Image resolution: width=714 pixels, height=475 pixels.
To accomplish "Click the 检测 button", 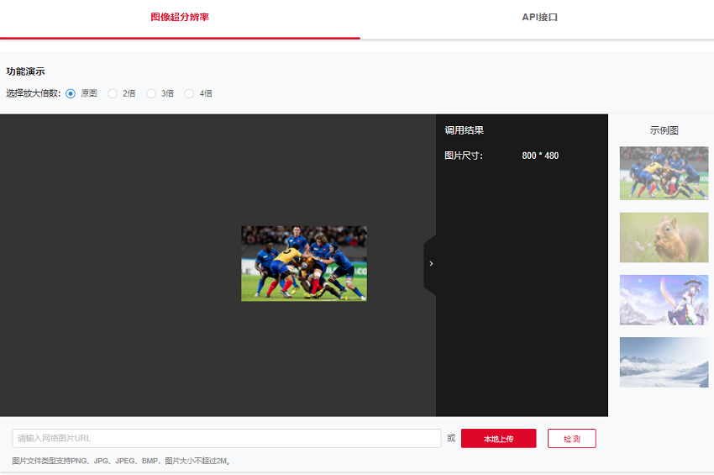I will tap(572, 439).
